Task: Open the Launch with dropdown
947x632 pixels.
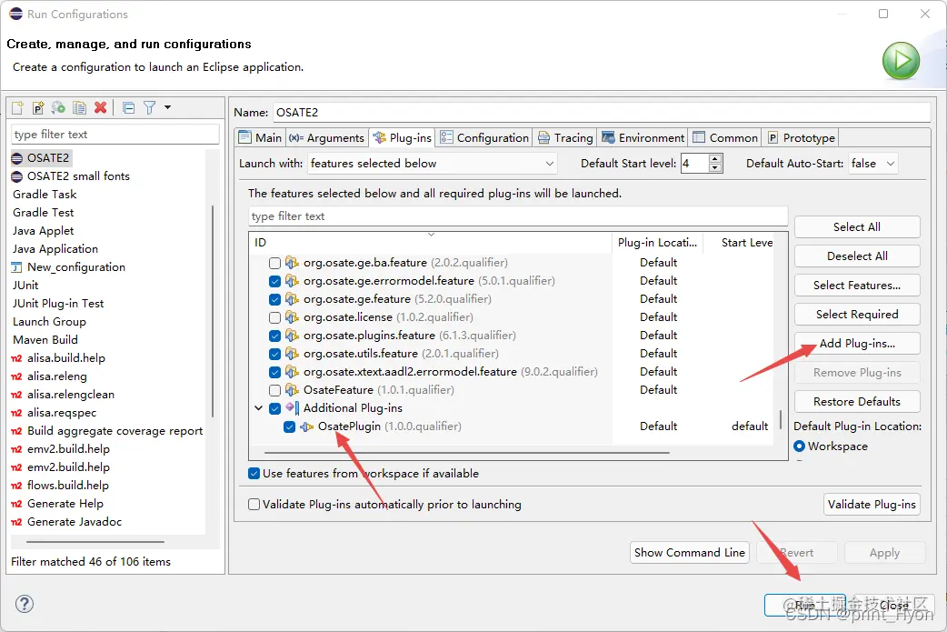Action: click(432, 163)
